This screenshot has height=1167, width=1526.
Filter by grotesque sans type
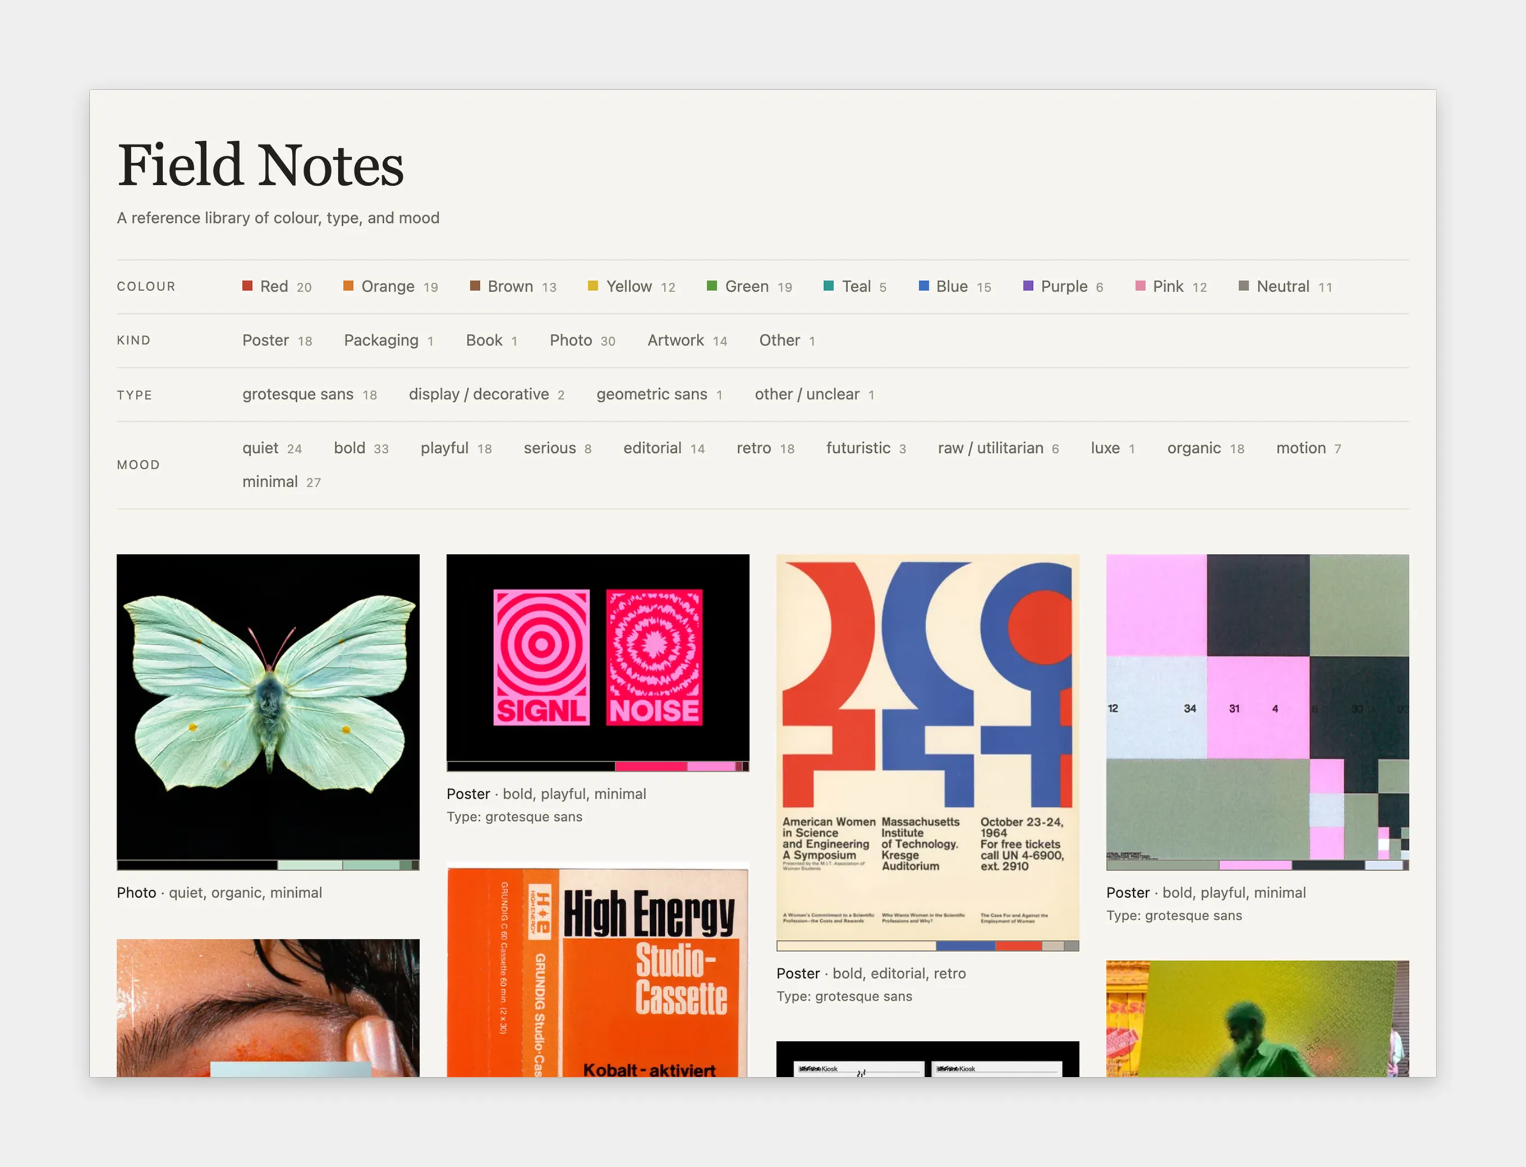(309, 394)
